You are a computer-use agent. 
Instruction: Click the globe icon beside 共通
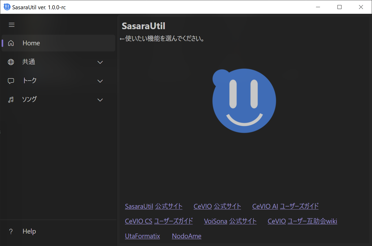(x=11, y=62)
